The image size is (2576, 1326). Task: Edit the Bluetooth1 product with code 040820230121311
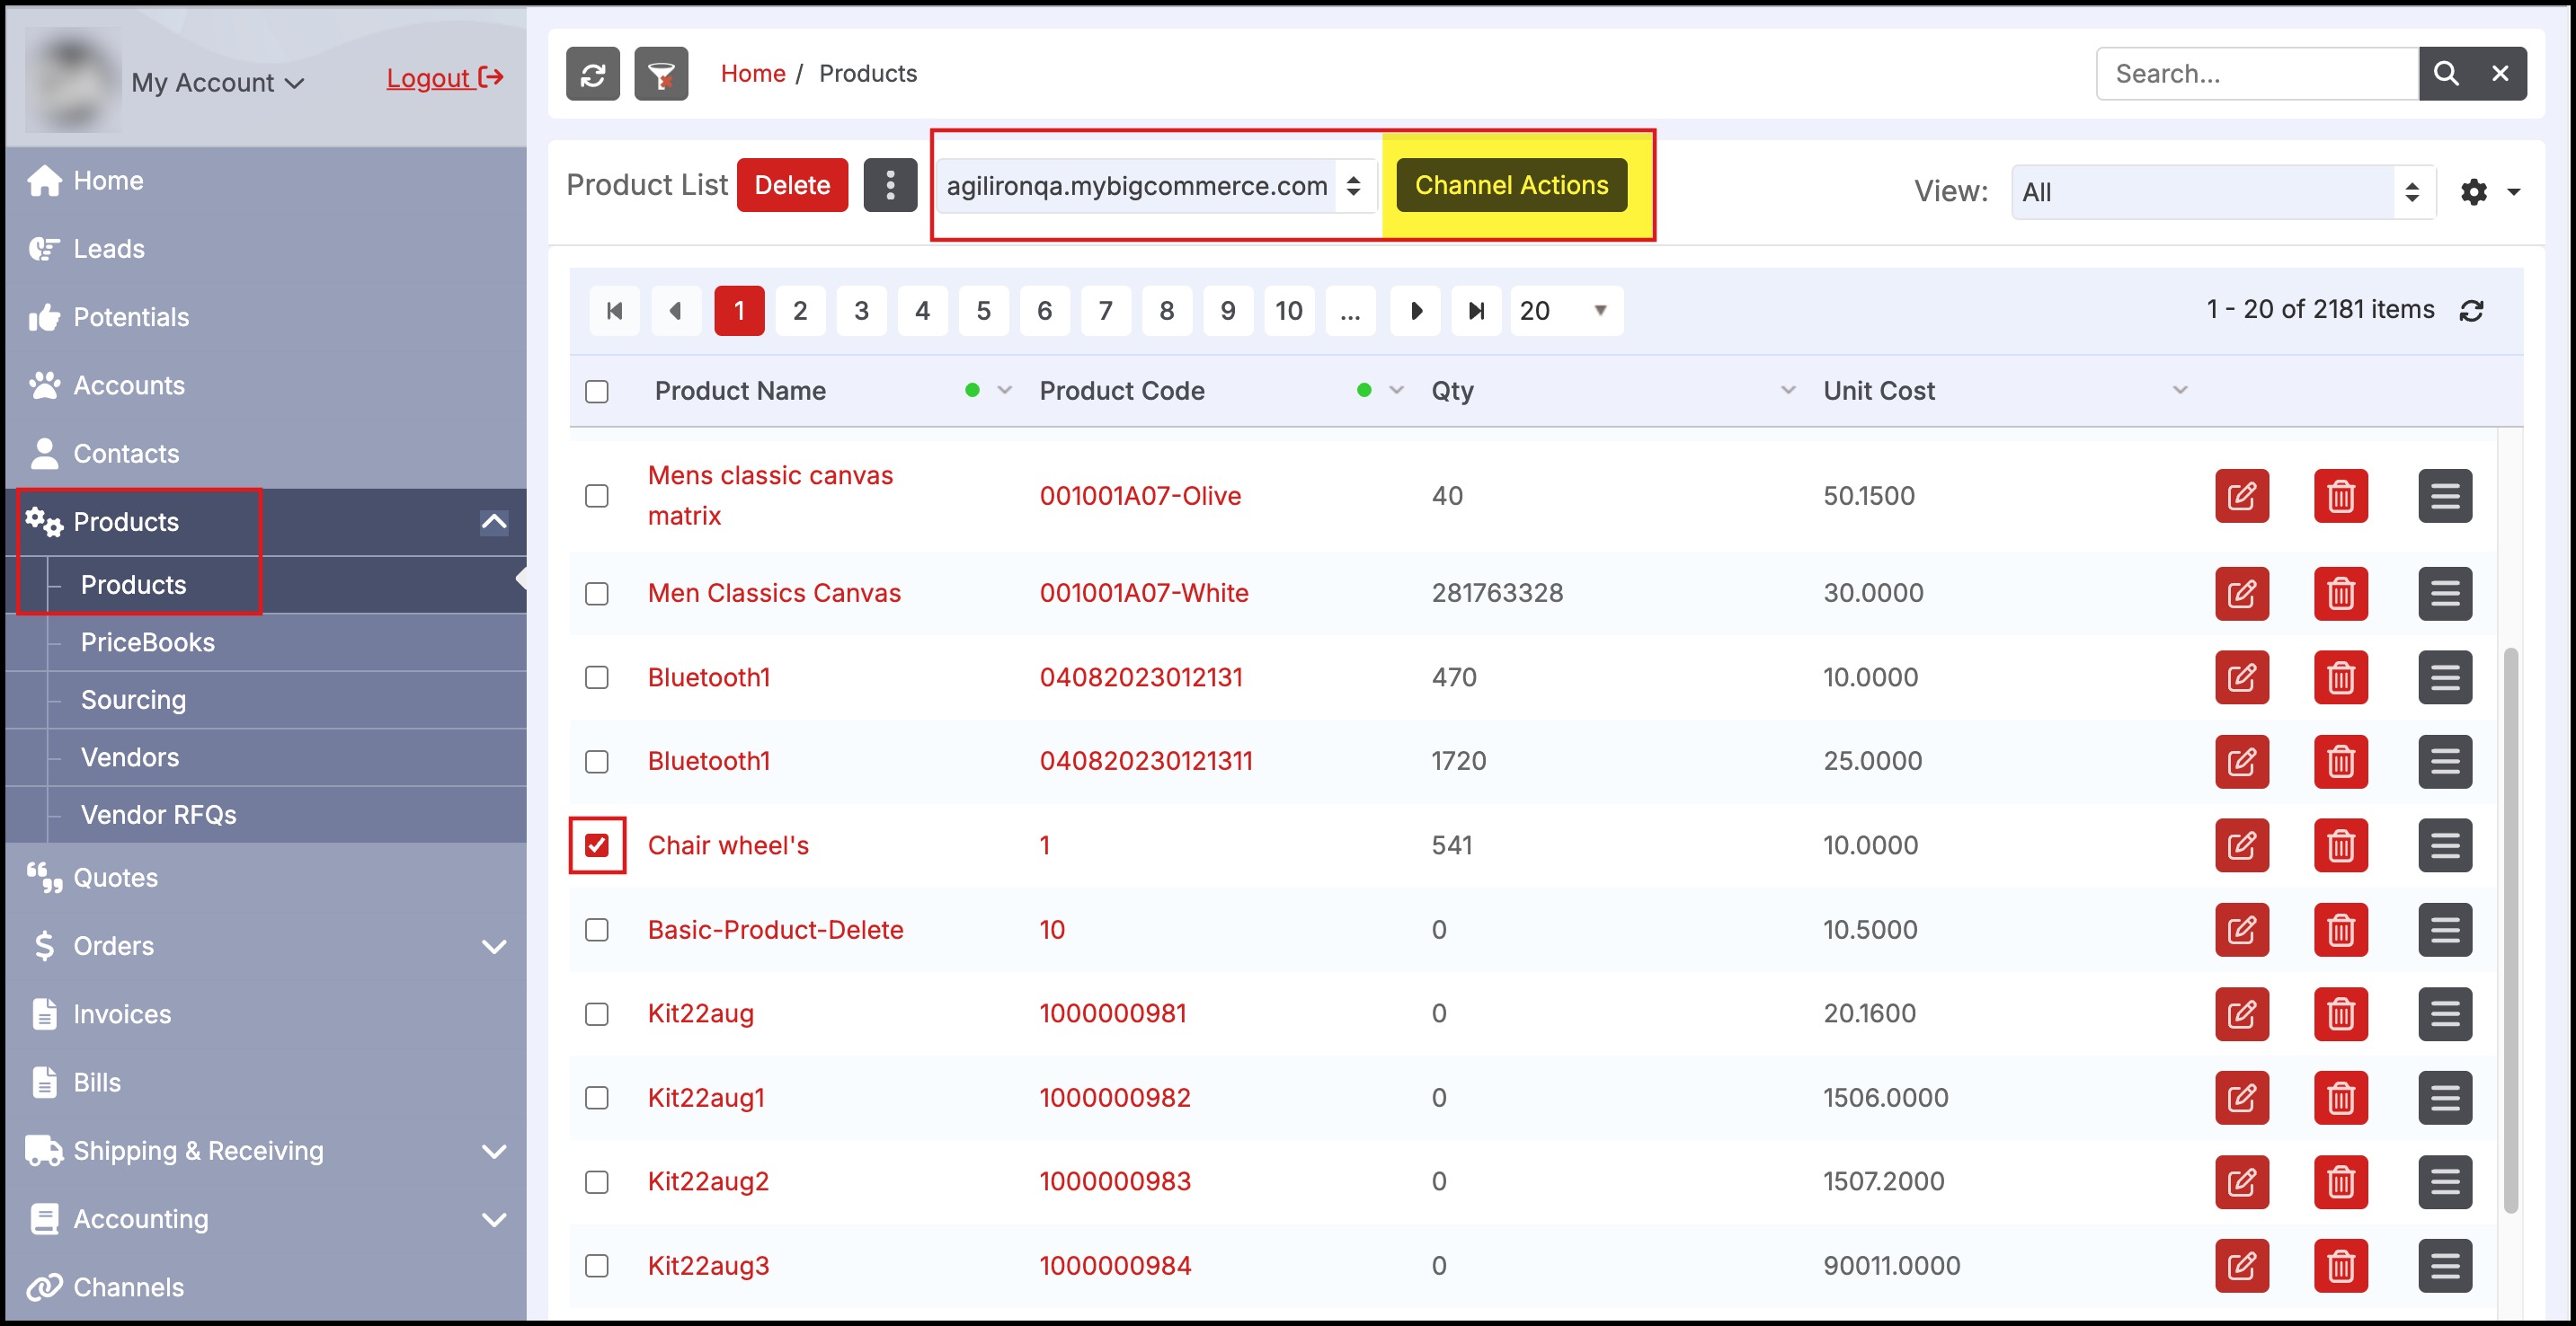coord(2242,762)
